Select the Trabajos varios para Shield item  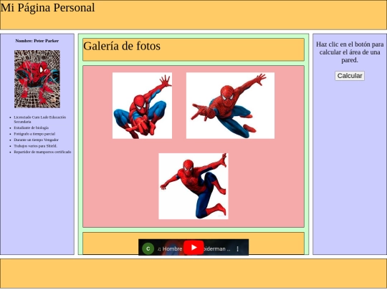36,146
